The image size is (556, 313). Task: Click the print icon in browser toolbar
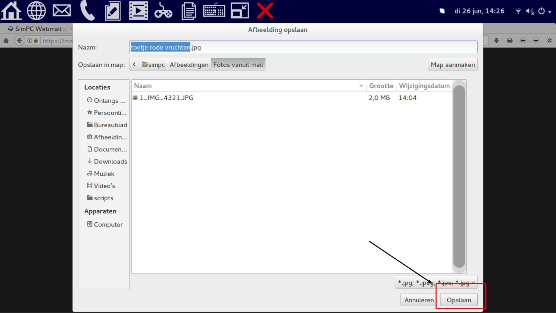pos(509,41)
